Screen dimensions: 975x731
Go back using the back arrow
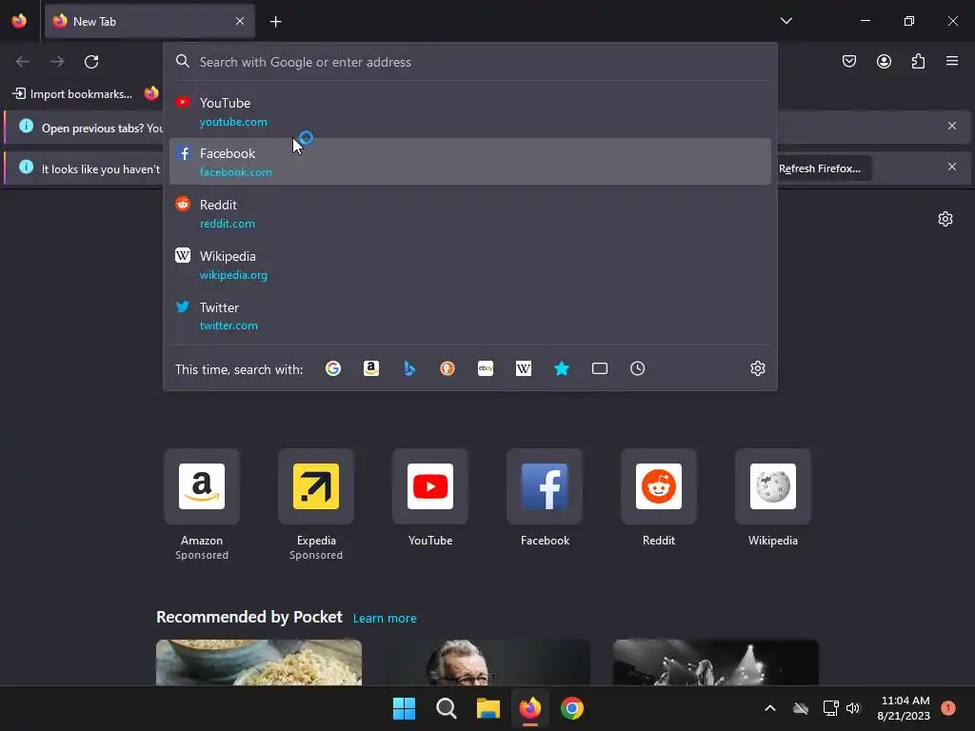pos(23,62)
